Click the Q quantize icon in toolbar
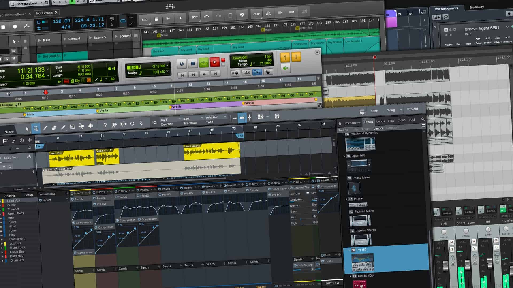This screenshot has height=288, width=513. (132, 124)
